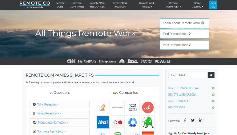Click the REMOTE ARTICLES sidebar link
Screen dimensions: 237x135
click(x=179, y=101)
